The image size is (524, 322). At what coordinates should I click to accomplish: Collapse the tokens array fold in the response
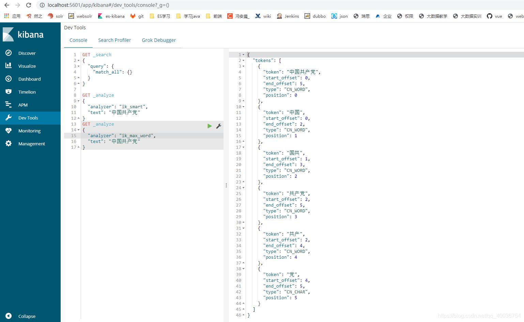[243, 60]
